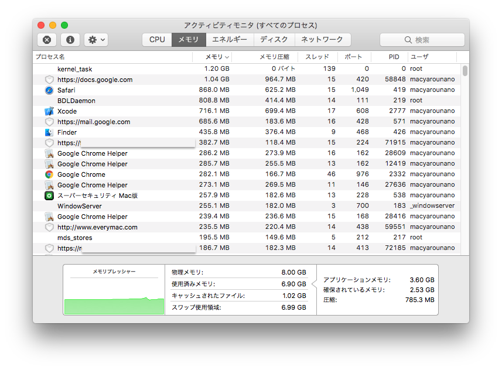502x370 pixels.
Task: Click Chrome Helper icon with PID 28416
Action: click(49, 217)
